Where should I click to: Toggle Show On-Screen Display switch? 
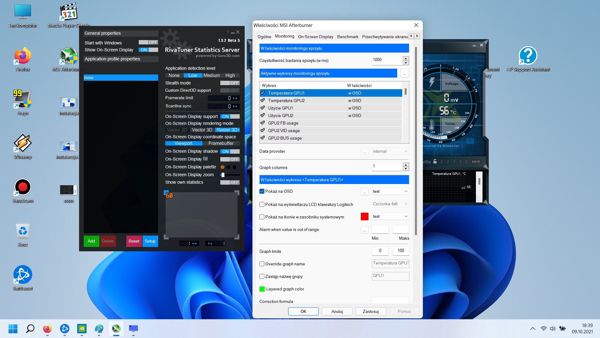coord(148,50)
